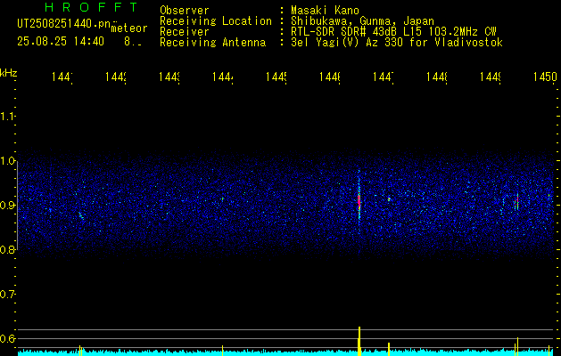Click the 0.8 frequency axis label
Viewport: 561px width, 356px height.
tap(7, 249)
